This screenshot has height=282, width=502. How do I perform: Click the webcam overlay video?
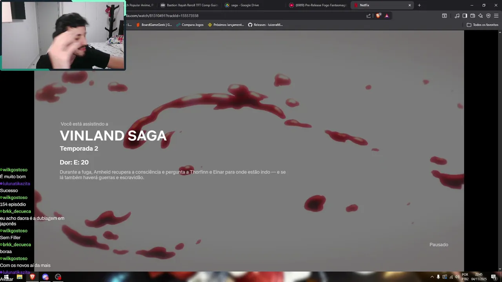[63, 35]
